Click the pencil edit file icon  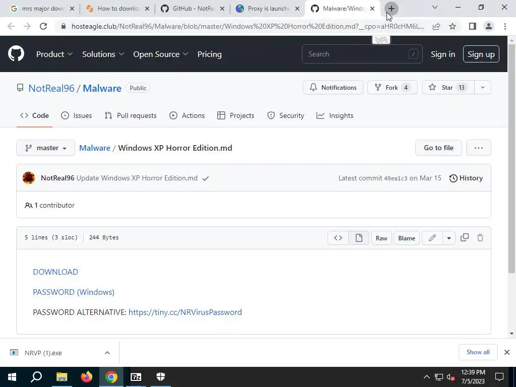pyautogui.click(x=432, y=238)
